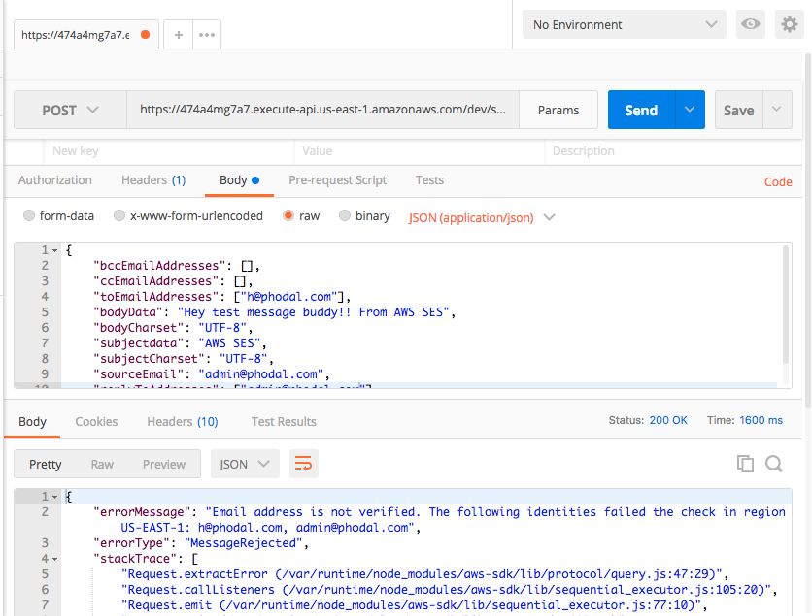Search the response with magnifier icon

[x=774, y=464]
